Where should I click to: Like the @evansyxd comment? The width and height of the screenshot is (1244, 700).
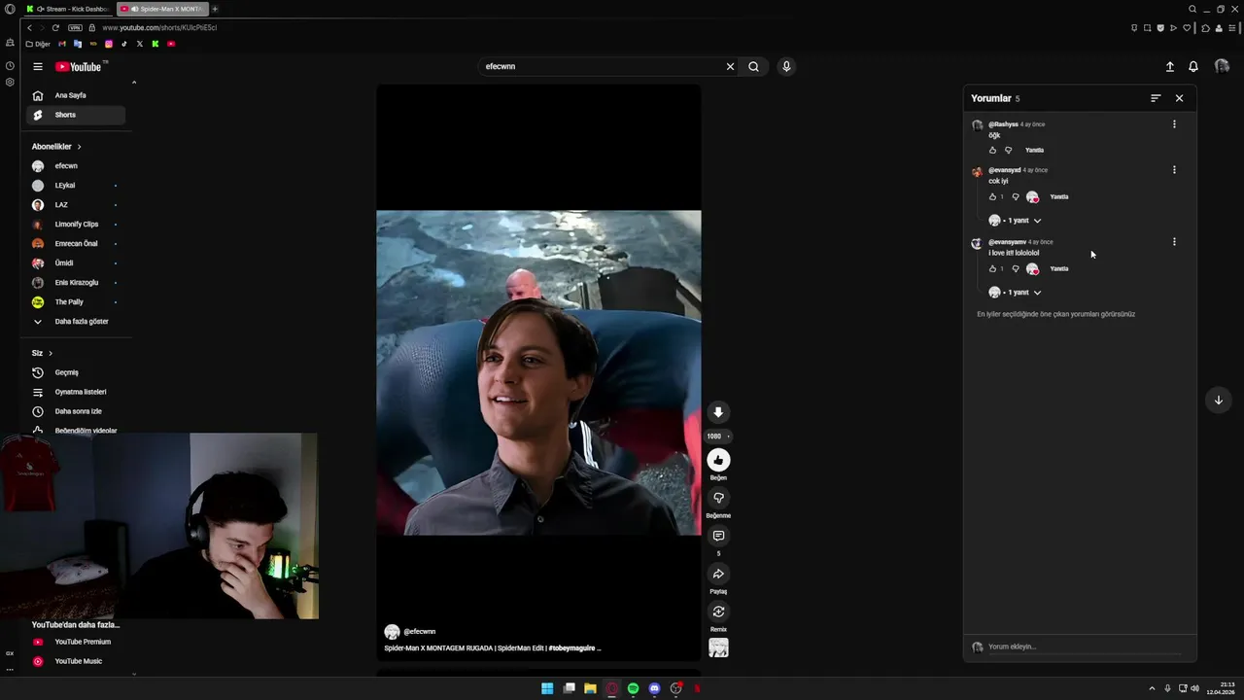(992, 196)
